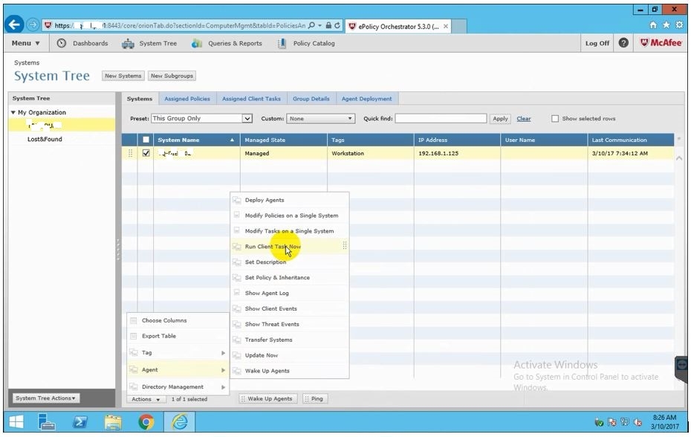Select Run Client Task Now

273,247
